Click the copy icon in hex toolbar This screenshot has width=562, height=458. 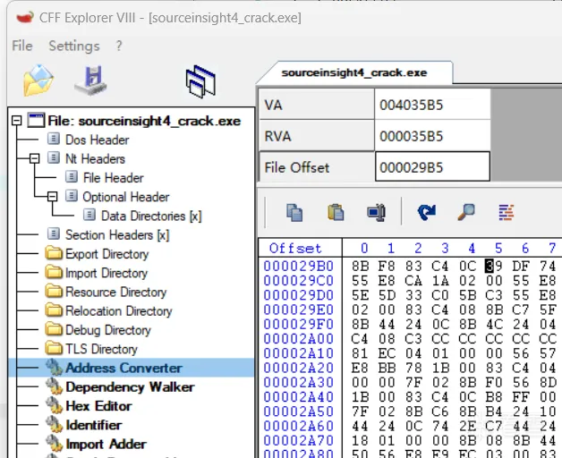294,213
